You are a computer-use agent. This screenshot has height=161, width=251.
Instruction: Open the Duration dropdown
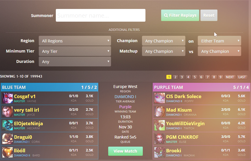(x=75, y=62)
